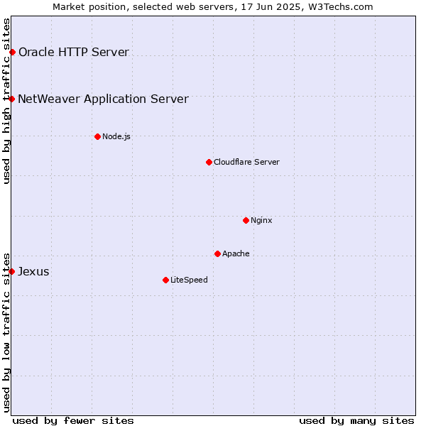Click the 'used by high traffic sites' axis label
This screenshot has width=426, height=426.
[x=6, y=101]
